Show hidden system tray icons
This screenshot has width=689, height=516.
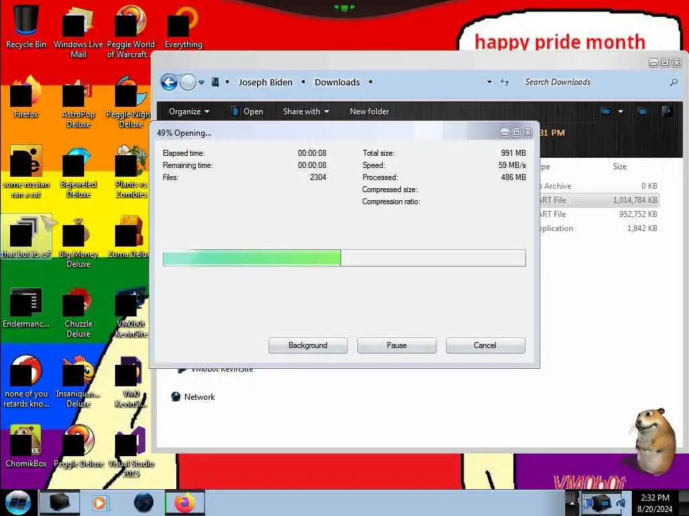pyautogui.click(x=572, y=503)
